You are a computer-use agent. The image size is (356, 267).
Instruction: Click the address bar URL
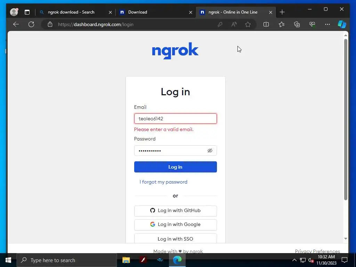pyautogui.click(x=96, y=24)
